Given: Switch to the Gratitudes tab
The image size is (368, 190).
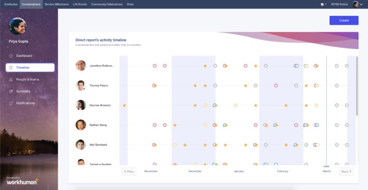Looking at the screenshot, I should (x=11, y=4).
